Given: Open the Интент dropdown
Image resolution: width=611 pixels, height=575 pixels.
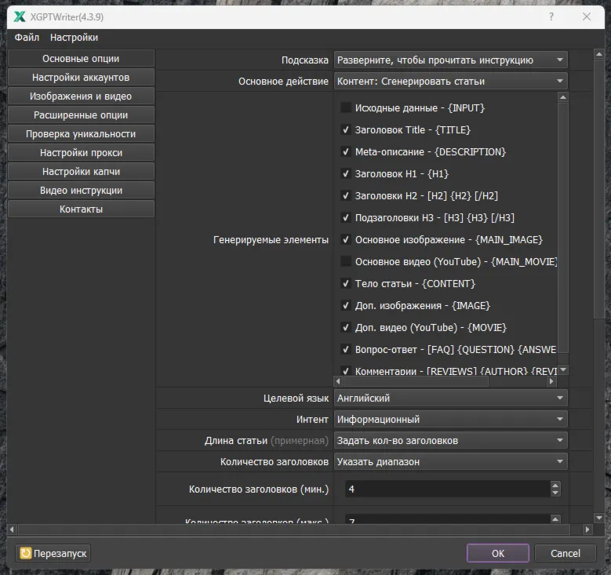Looking at the screenshot, I should (x=450, y=420).
